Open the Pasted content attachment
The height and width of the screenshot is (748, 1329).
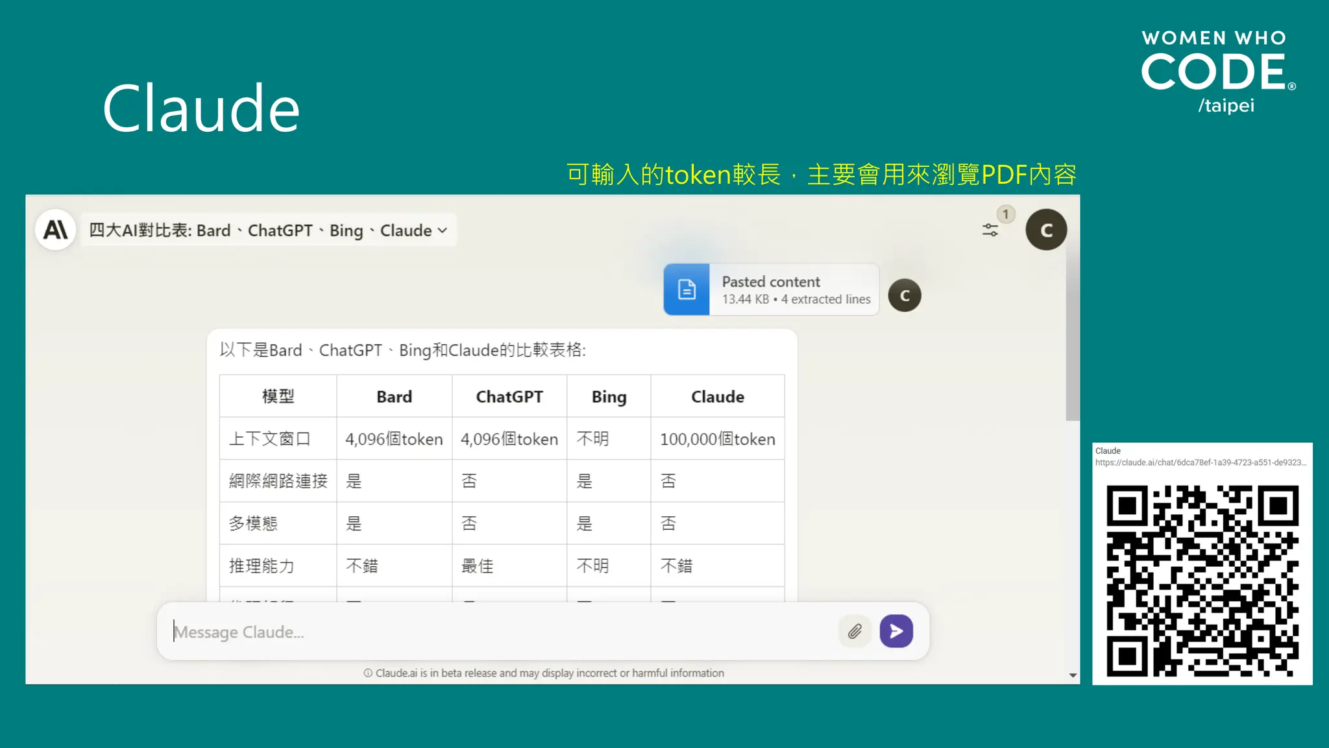771,290
